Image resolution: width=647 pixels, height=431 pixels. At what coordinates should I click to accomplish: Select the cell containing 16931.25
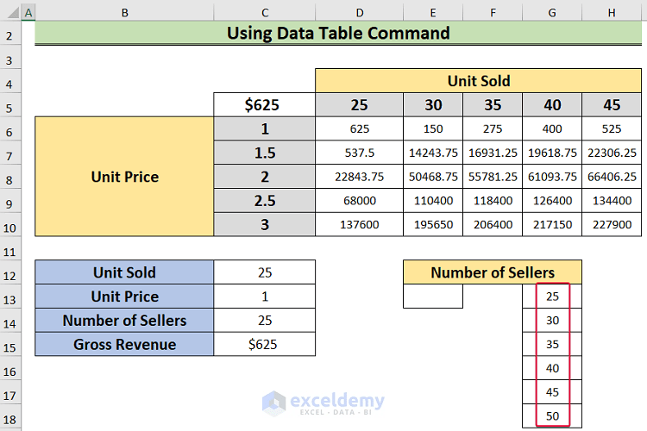coord(493,153)
